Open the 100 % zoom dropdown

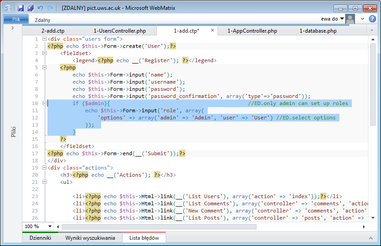(50, 226)
